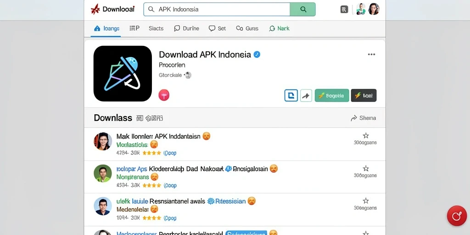The width and height of the screenshot is (470, 235).
Task: Click Ooop link in the 4284- 30K row
Action: coord(170,153)
